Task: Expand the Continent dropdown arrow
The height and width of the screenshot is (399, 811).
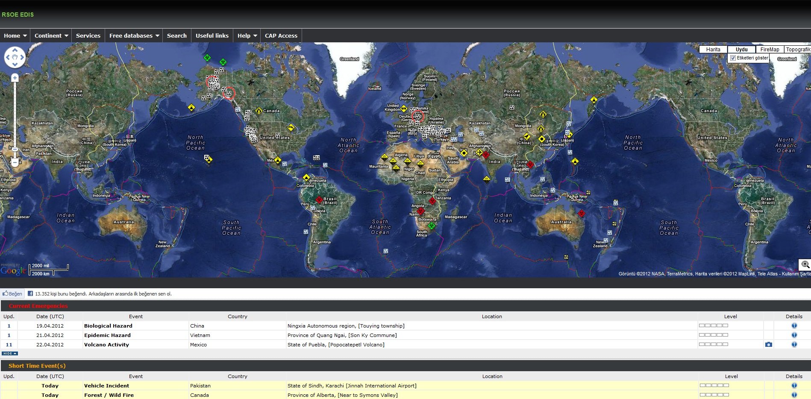Action: [66, 36]
